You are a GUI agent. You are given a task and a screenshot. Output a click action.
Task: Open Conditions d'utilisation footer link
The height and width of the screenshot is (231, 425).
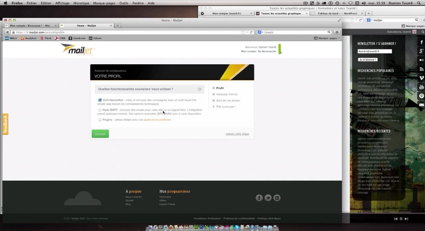click(207, 218)
